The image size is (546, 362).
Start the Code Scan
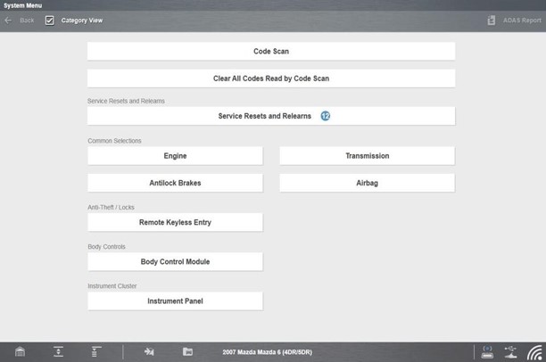tap(271, 52)
